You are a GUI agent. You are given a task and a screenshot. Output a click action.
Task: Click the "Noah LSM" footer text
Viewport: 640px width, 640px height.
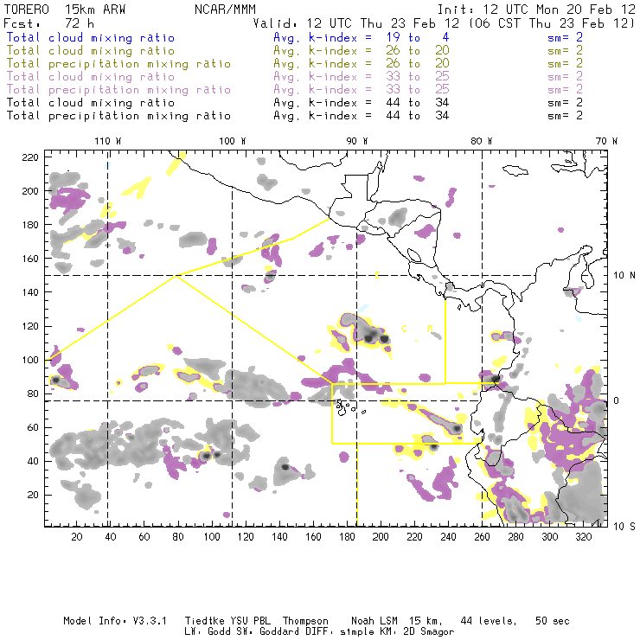pyautogui.click(x=374, y=621)
